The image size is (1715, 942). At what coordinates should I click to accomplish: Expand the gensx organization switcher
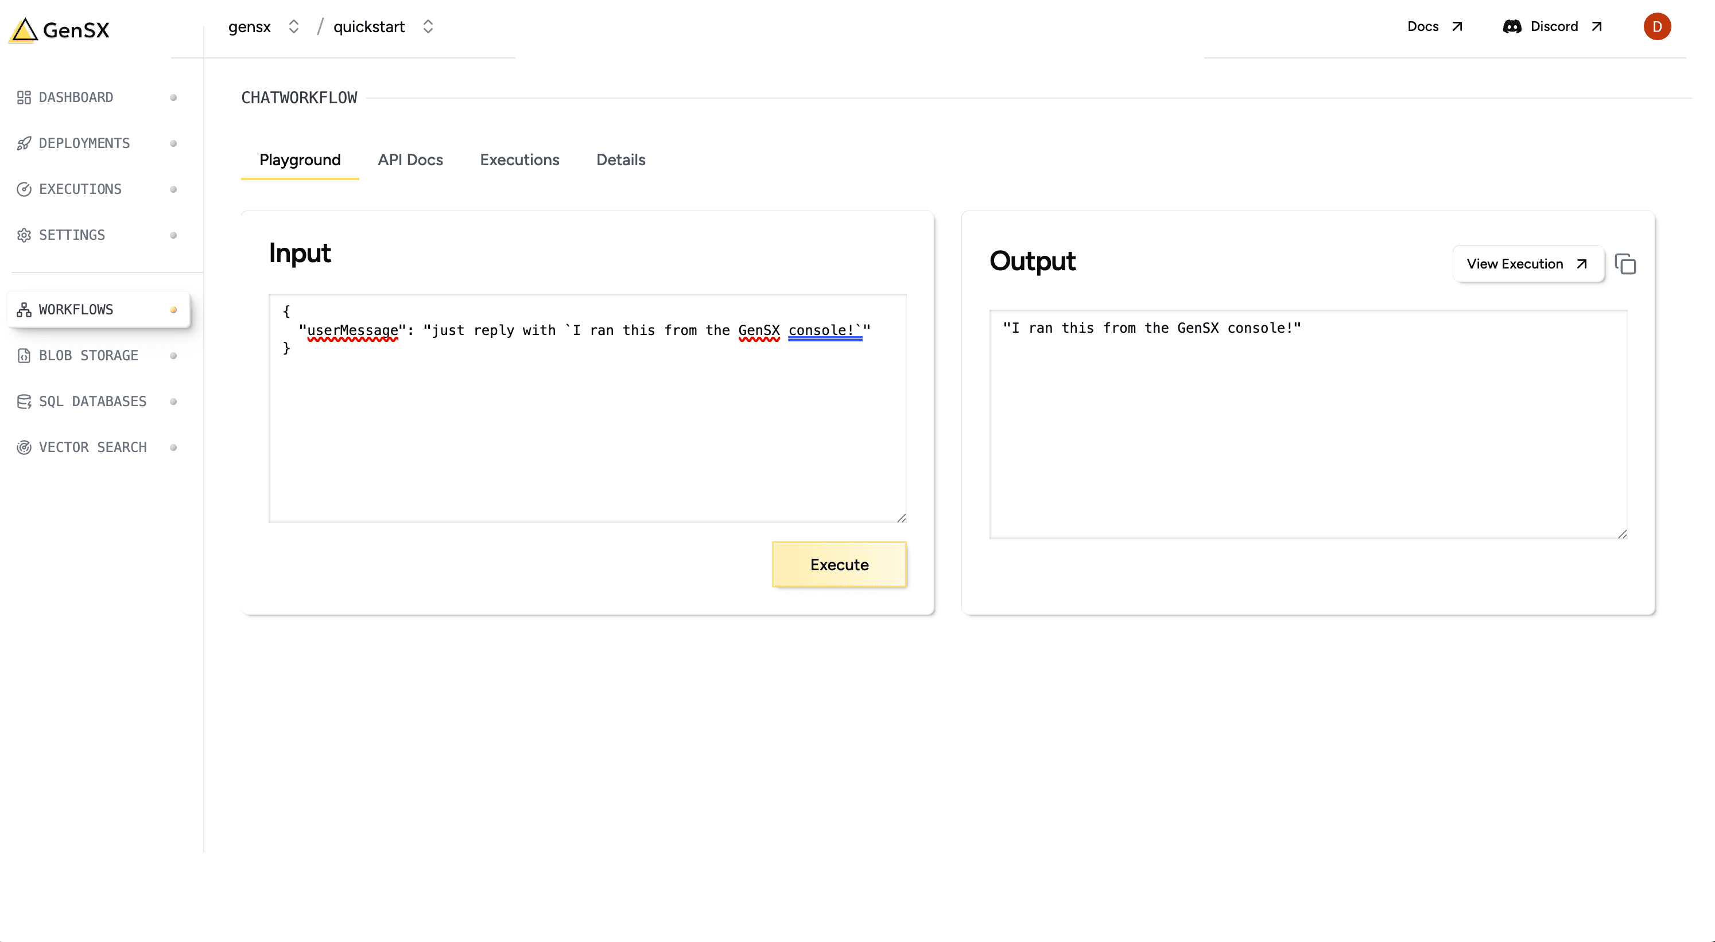click(294, 26)
